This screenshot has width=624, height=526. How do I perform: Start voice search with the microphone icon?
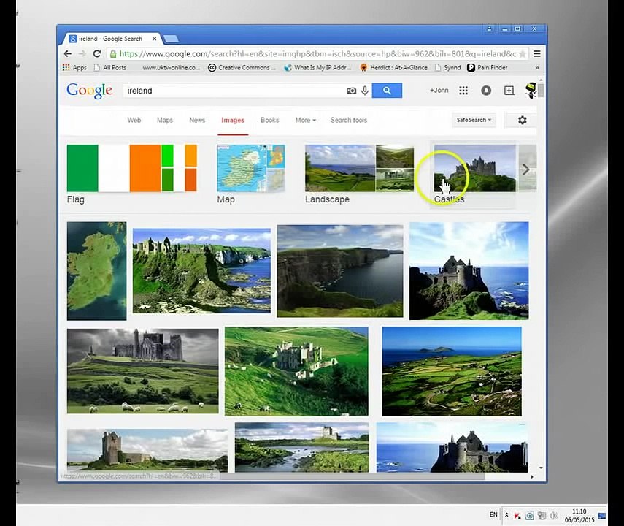364,91
